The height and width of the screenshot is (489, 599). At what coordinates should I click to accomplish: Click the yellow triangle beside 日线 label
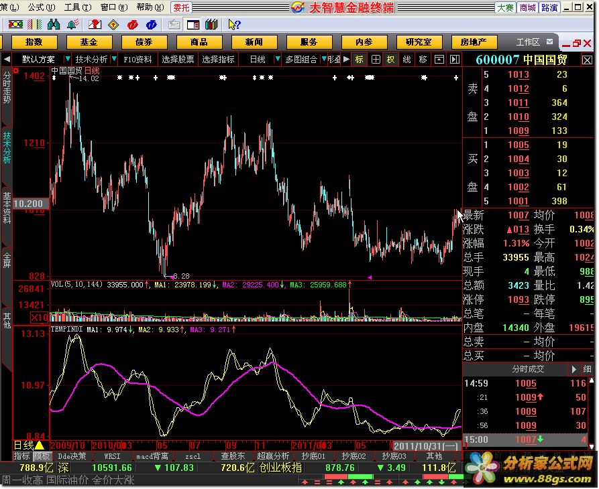point(40,445)
